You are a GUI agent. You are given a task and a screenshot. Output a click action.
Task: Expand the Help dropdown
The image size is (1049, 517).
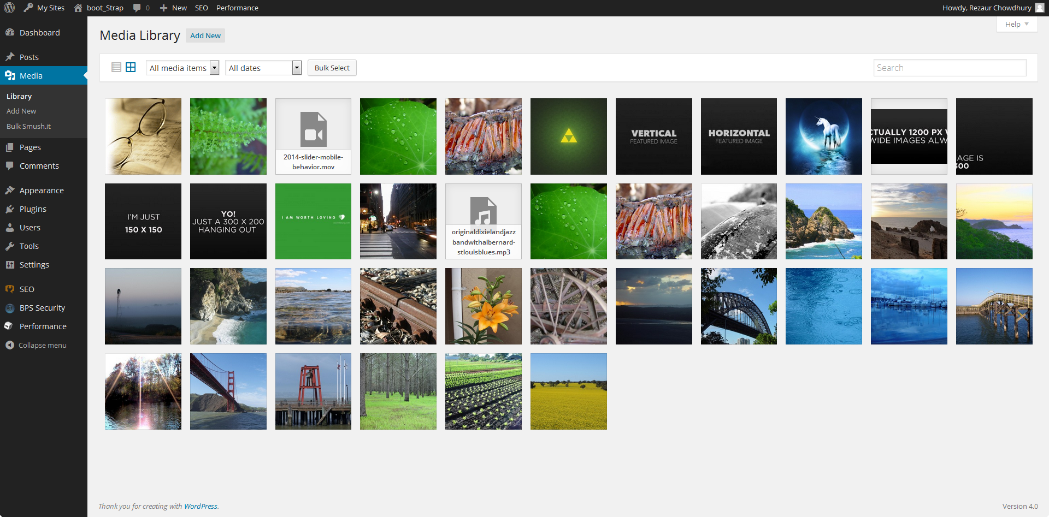(x=1015, y=24)
